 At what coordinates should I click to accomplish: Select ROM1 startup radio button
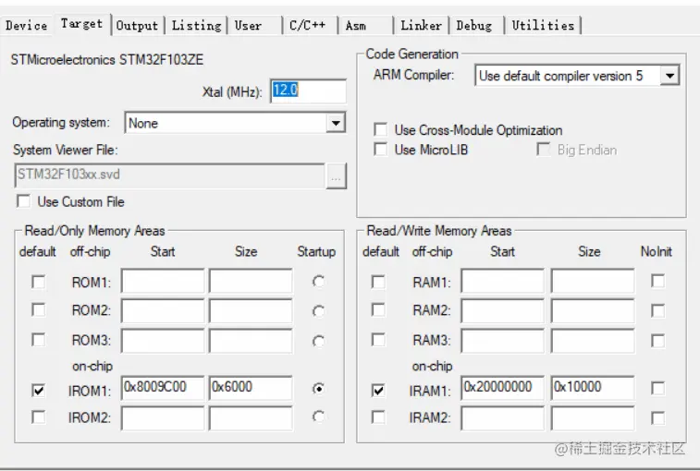point(318,282)
